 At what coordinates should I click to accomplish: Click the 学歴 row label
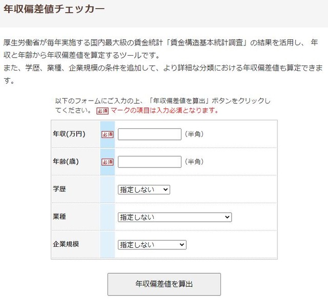[59, 189]
